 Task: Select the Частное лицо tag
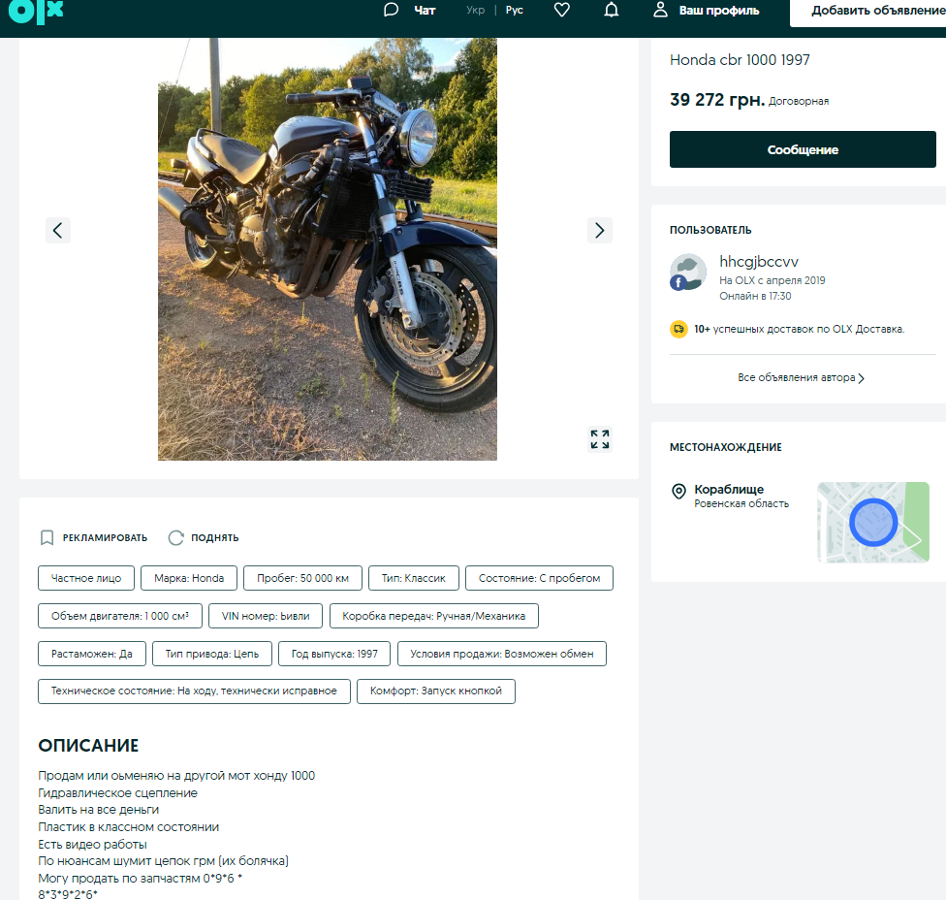coord(86,578)
